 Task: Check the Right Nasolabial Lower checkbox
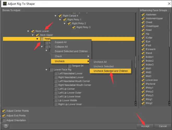click(x=56, y=77)
